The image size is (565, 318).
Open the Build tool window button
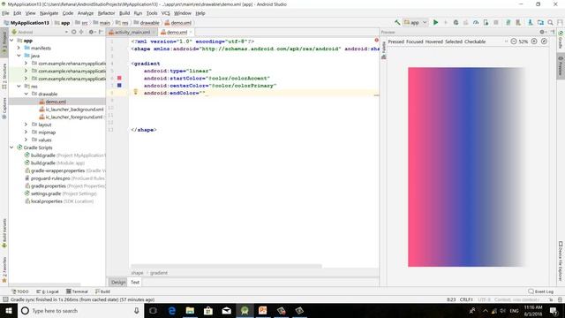pos(102,291)
